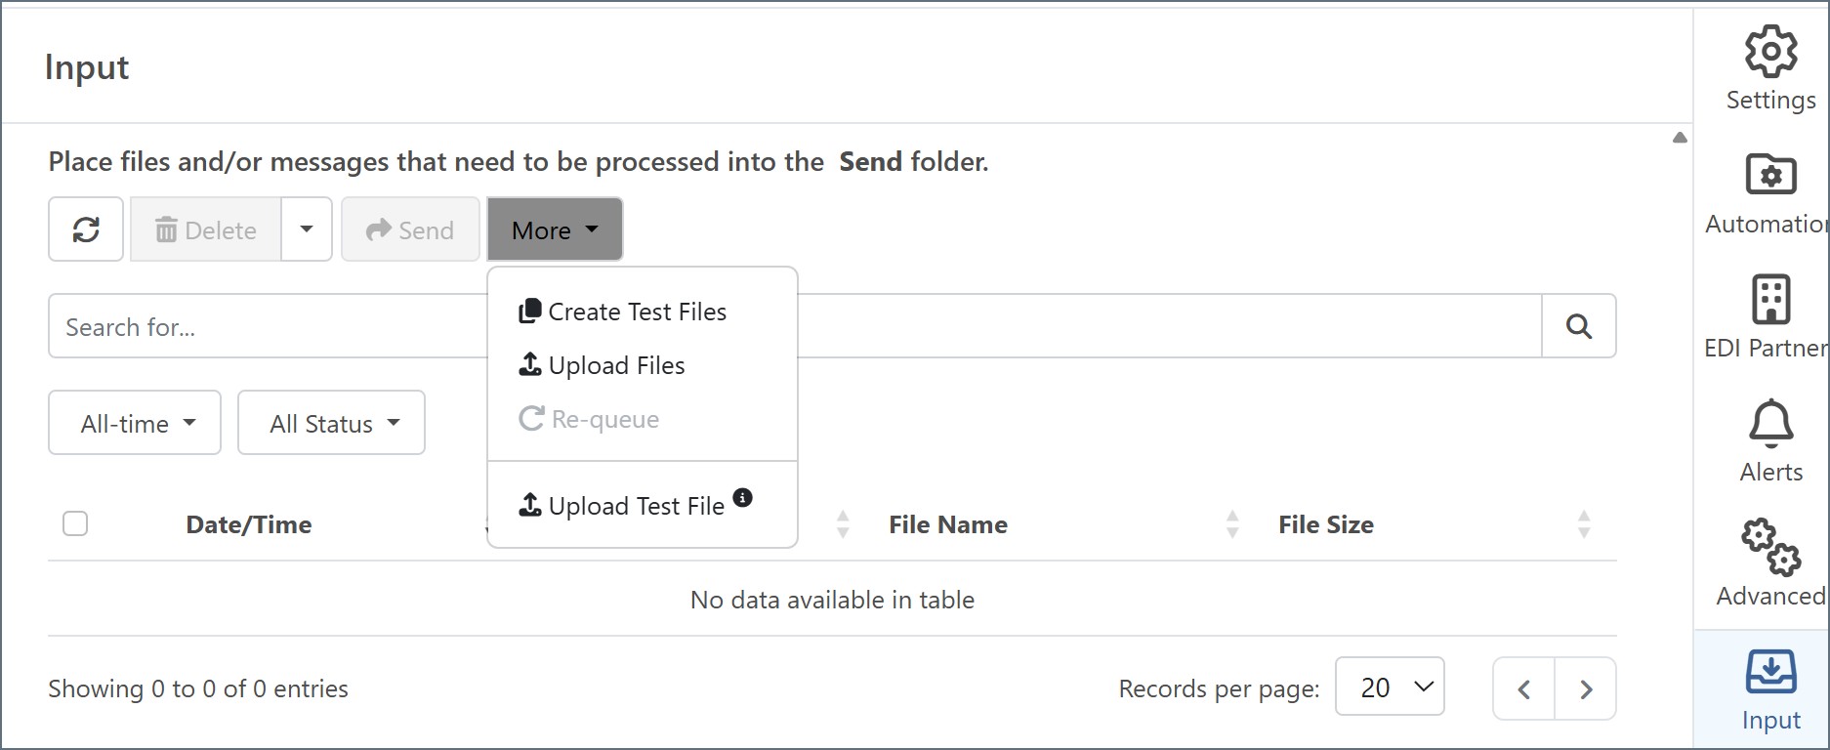Expand the Delete split-button arrow
This screenshot has height=750, width=1830.
pyautogui.click(x=307, y=229)
